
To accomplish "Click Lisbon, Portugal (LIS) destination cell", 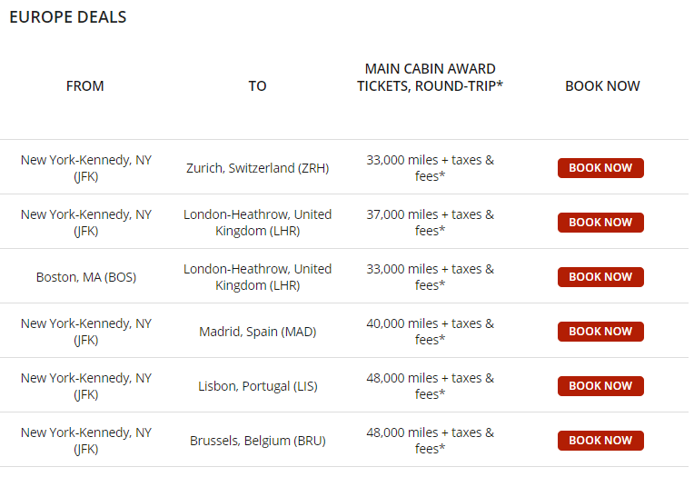I will coord(258,386).
